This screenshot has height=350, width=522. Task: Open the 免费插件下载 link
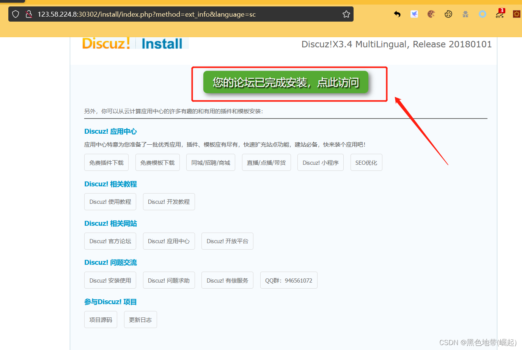click(106, 162)
